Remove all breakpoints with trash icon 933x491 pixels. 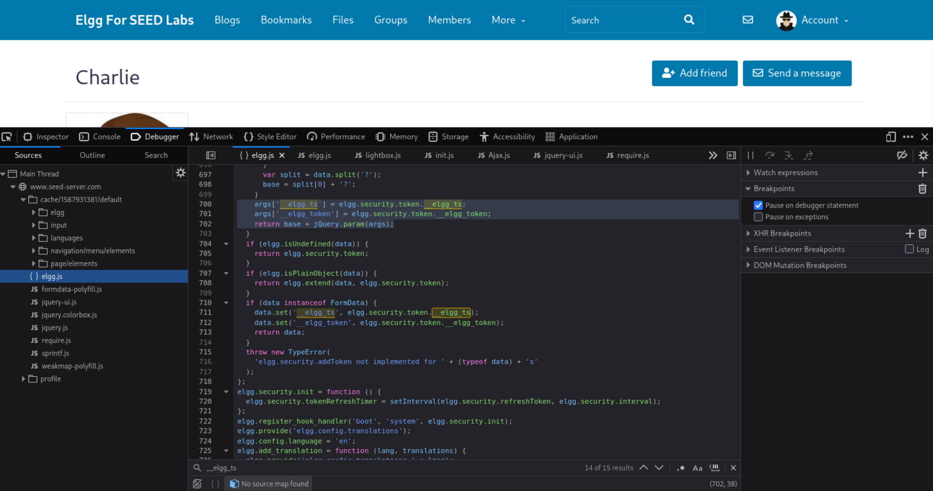tap(922, 189)
